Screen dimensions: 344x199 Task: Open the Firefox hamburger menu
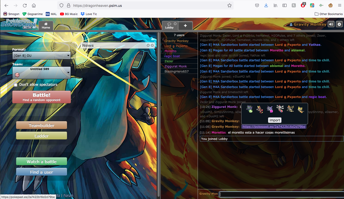[339, 5]
